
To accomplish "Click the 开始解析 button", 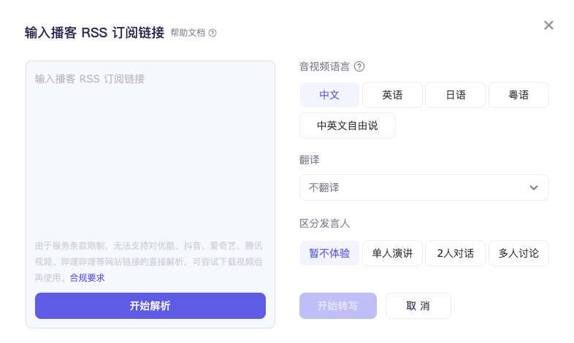I will click(x=150, y=306).
